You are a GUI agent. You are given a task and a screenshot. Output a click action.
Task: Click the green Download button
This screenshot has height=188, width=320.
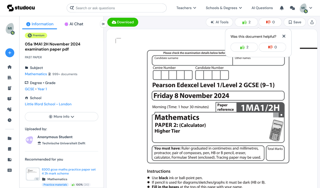coord(123,22)
